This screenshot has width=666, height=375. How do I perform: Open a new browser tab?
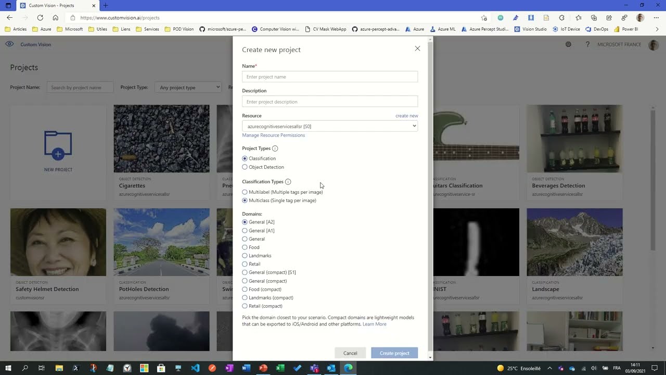click(x=105, y=5)
